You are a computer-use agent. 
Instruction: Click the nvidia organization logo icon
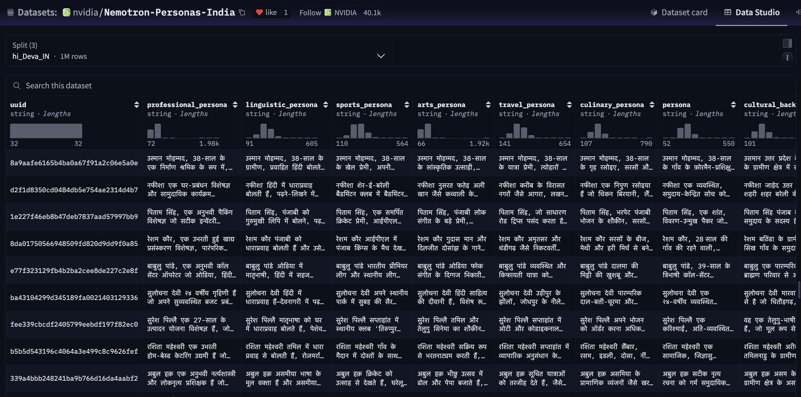point(66,12)
